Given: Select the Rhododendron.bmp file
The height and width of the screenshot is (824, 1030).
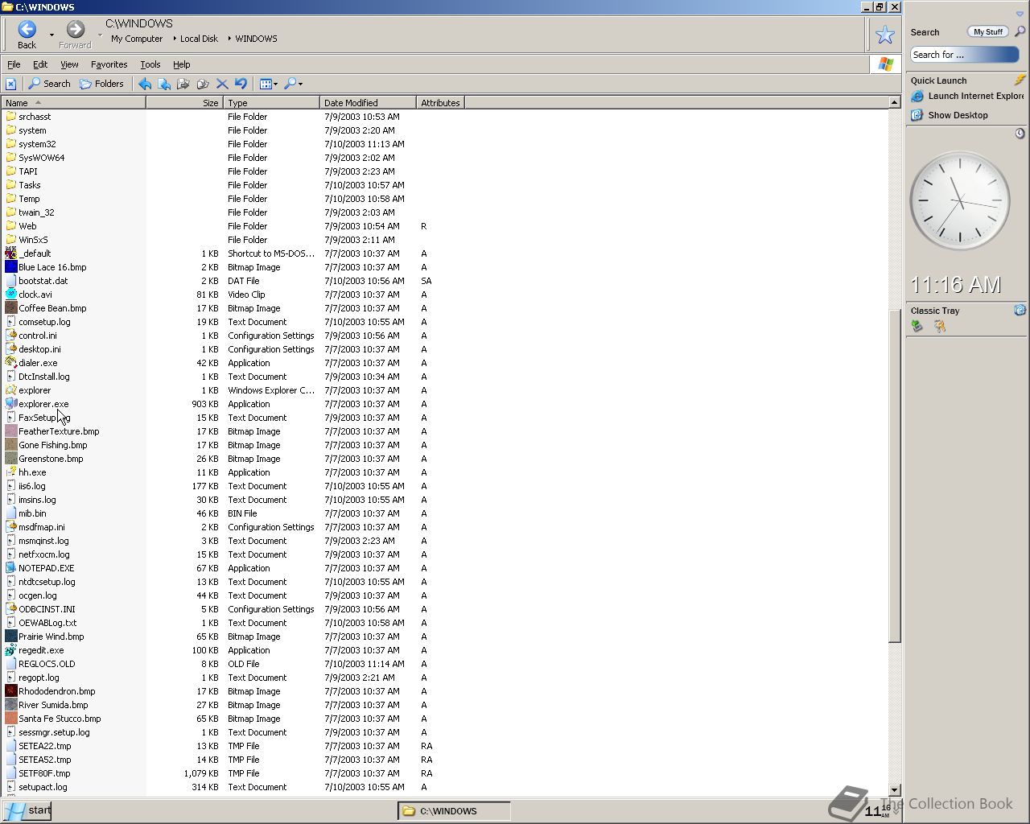Looking at the screenshot, I should 50,691.
